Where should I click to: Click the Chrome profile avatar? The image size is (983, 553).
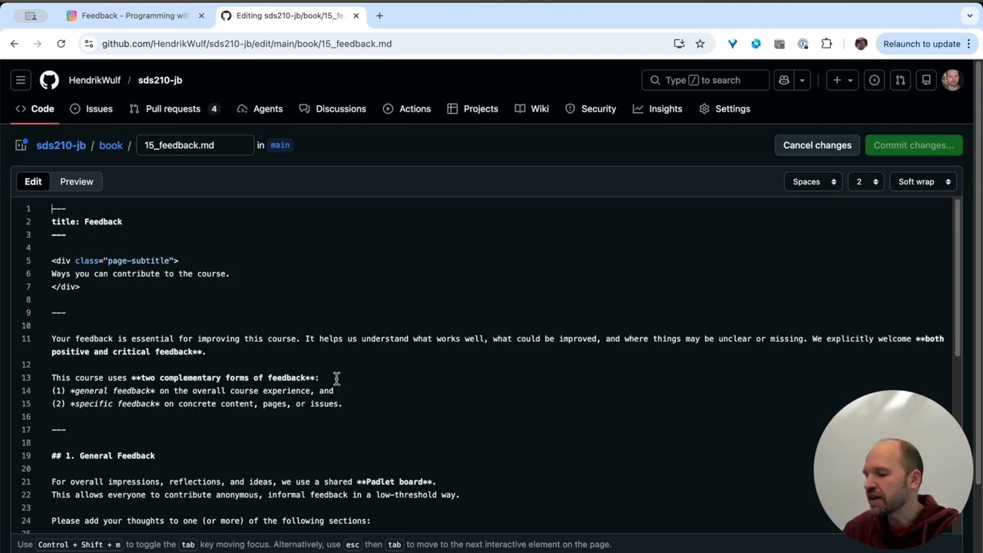click(x=861, y=44)
